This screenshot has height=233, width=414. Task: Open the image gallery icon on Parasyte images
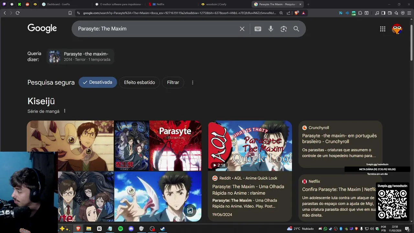click(x=190, y=211)
